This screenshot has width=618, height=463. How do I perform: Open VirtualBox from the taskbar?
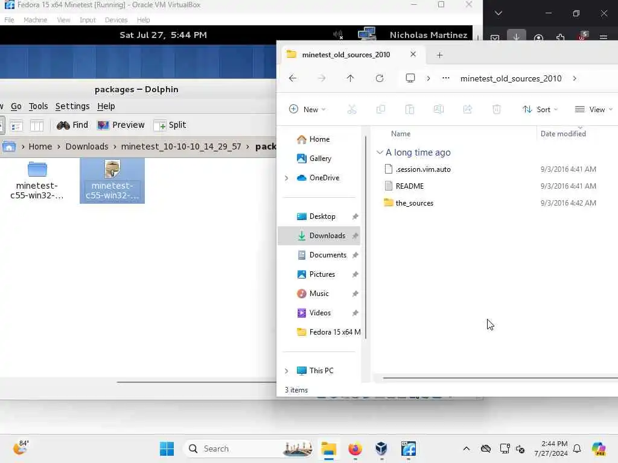[381, 449]
